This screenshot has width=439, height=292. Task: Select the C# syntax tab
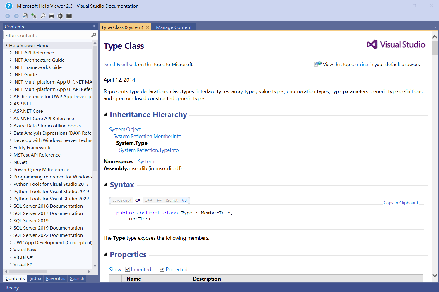138,200
